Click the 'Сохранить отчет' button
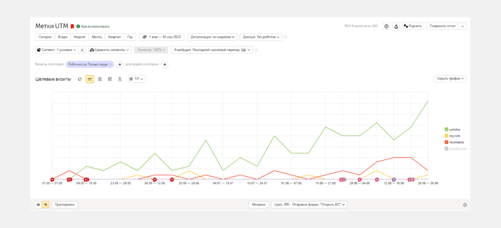The image size is (501, 228). coord(443,26)
